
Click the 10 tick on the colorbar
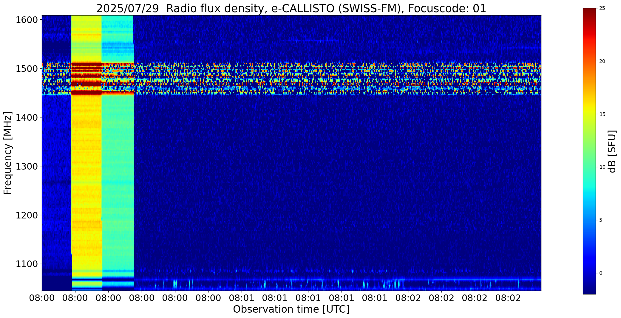pos(602,167)
